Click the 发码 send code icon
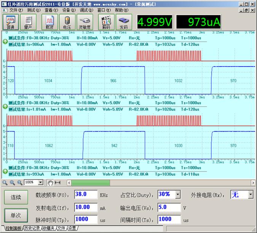 click(124, 22)
